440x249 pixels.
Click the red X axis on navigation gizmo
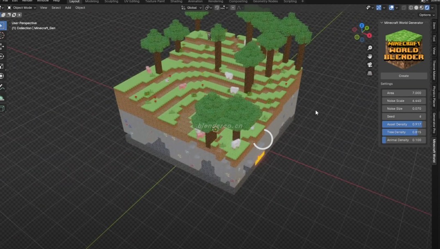pyautogui.click(x=369, y=35)
